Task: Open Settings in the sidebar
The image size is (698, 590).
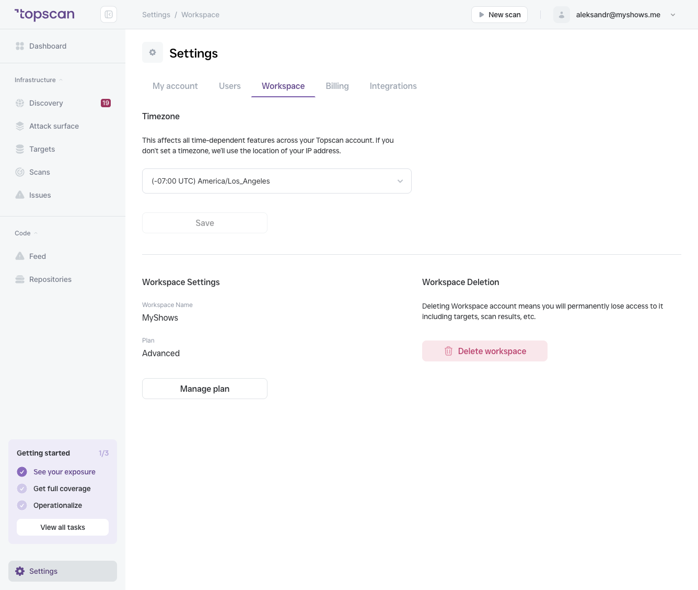Action: (63, 571)
